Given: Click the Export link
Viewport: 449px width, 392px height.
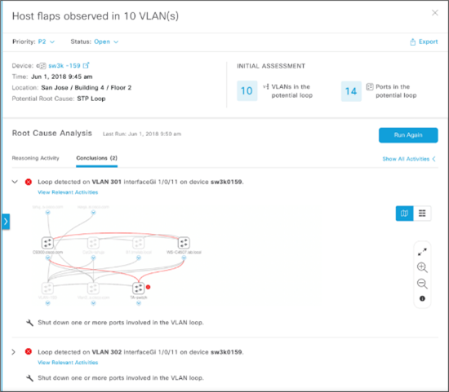Looking at the screenshot, I should point(424,42).
